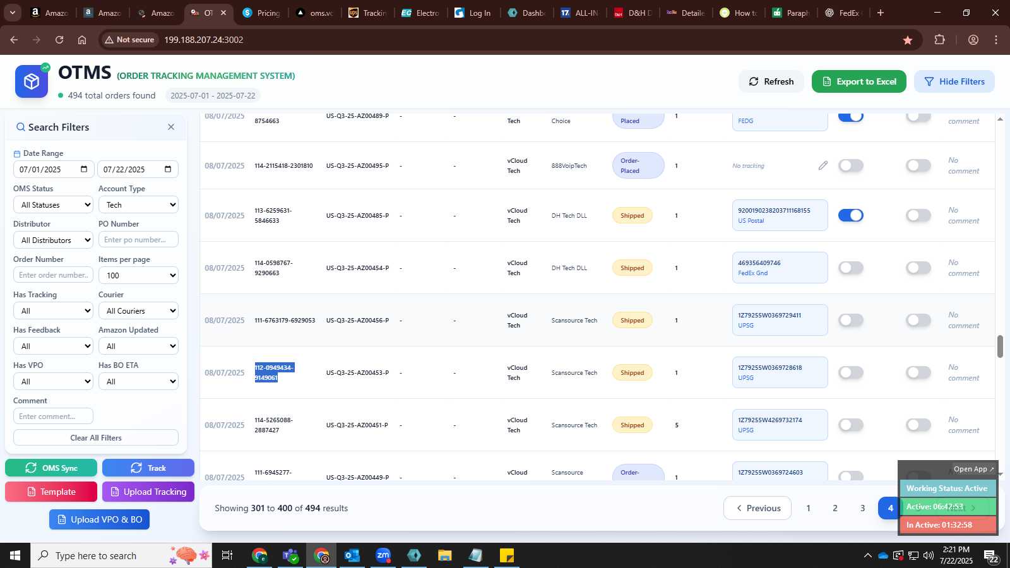The height and width of the screenshot is (568, 1010).
Task: Click the Refresh button
Action: pyautogui.click(x=771, y=81)
